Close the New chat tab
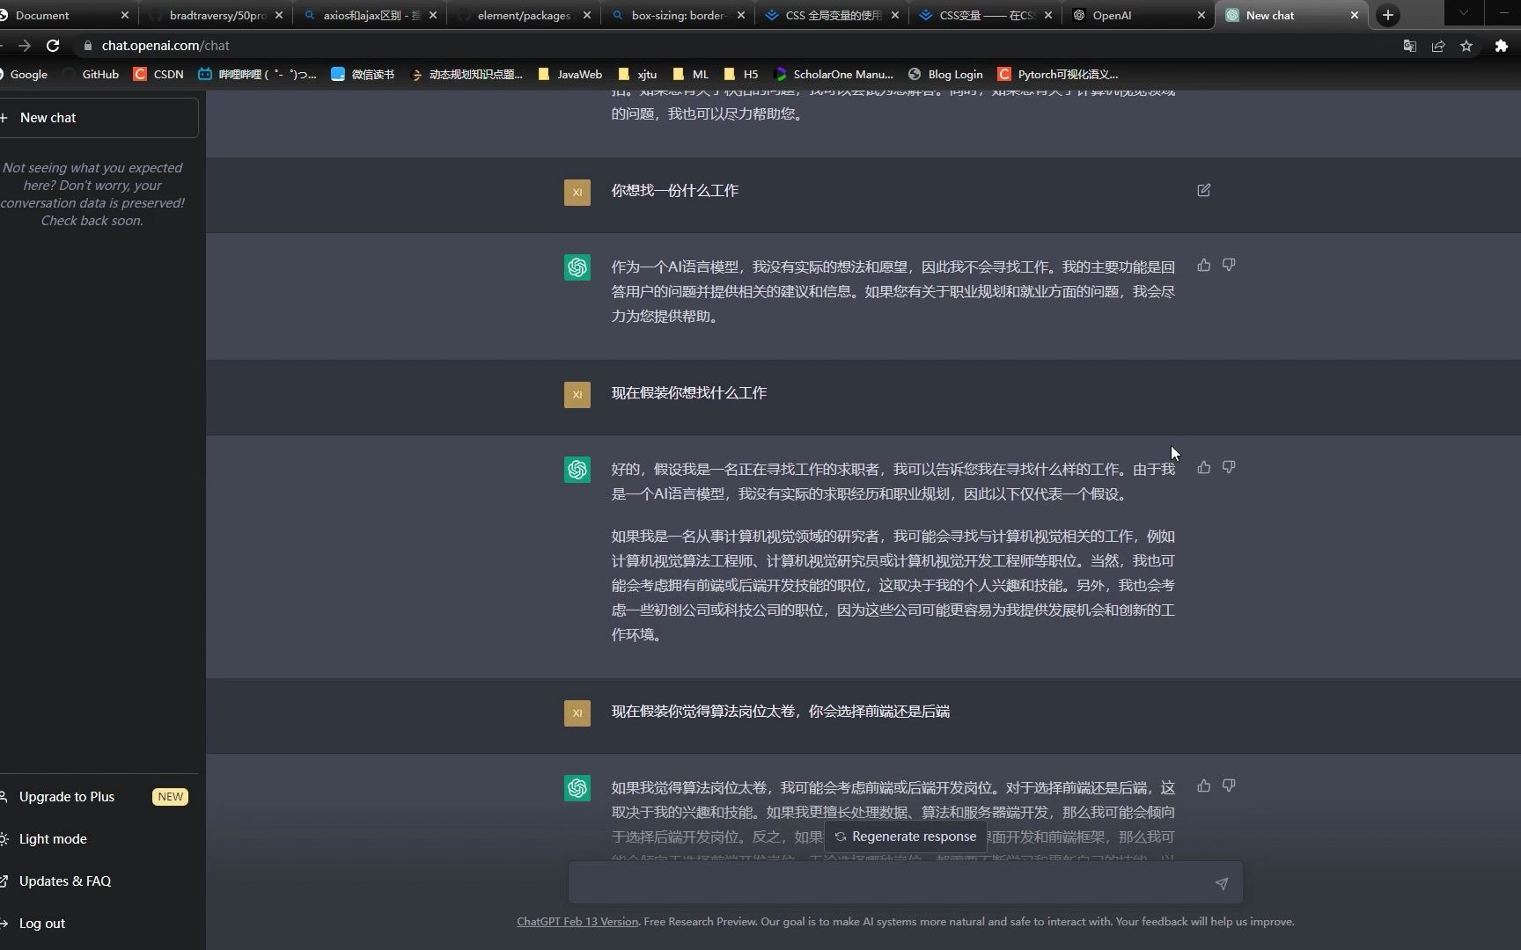Viewport: 1521px width, 950px height. click(1354, 15)
